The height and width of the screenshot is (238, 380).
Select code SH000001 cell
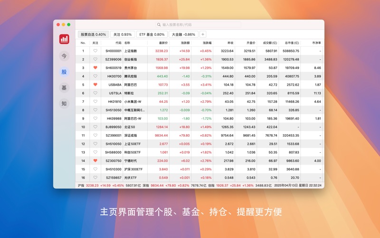pos(114,51)
